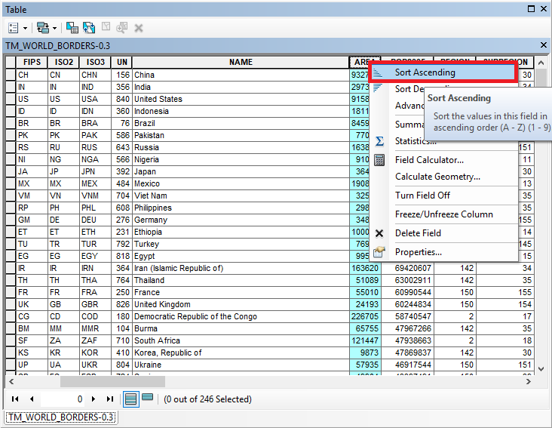The image size is (552, 428).
Task: Click the Delete Field X icon
Action: click(379, 233)
